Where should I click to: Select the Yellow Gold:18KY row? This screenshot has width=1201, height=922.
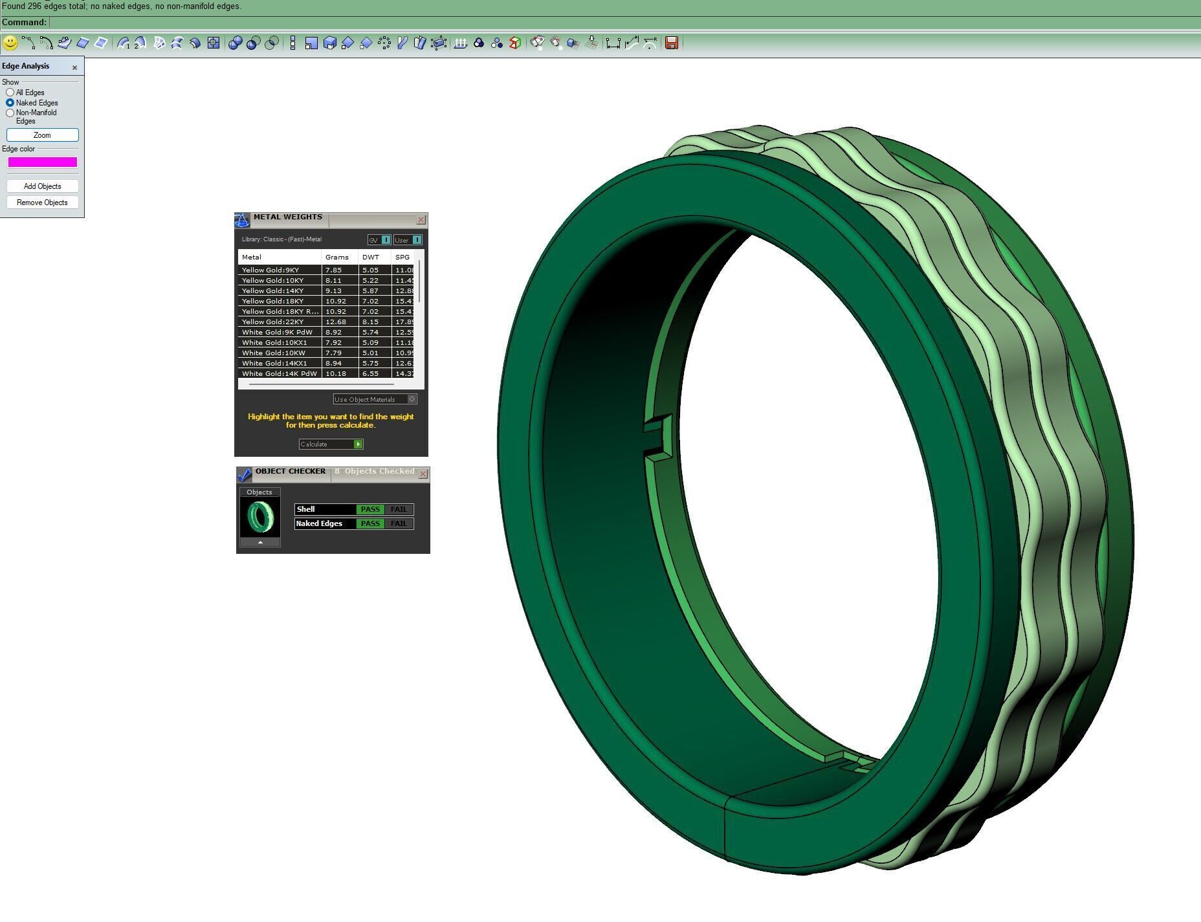pyautogui.click(x=326, y=301)
